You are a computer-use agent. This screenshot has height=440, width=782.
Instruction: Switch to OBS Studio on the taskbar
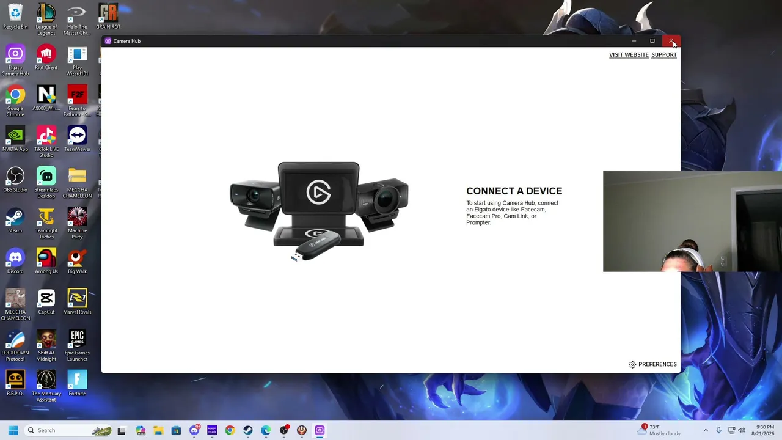[x=284, y=430]
